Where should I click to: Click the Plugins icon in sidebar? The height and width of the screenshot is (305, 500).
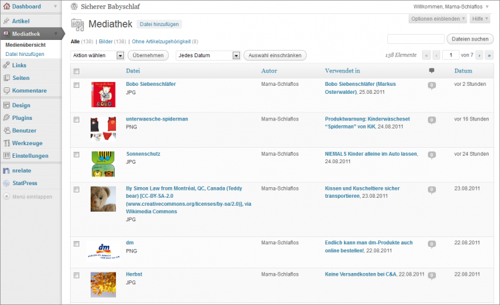pos(6,118)
